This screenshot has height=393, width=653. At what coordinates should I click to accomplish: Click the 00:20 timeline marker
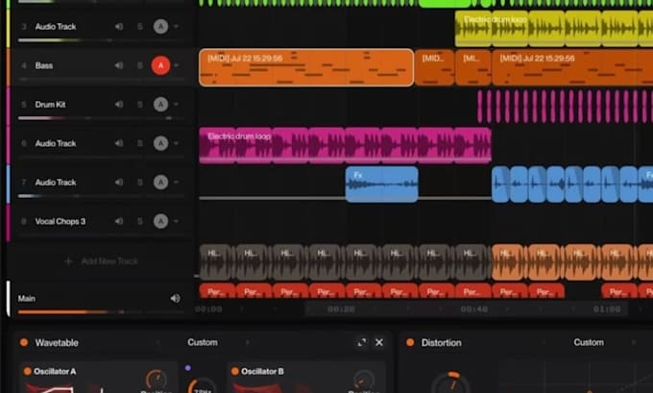point(341,309)
